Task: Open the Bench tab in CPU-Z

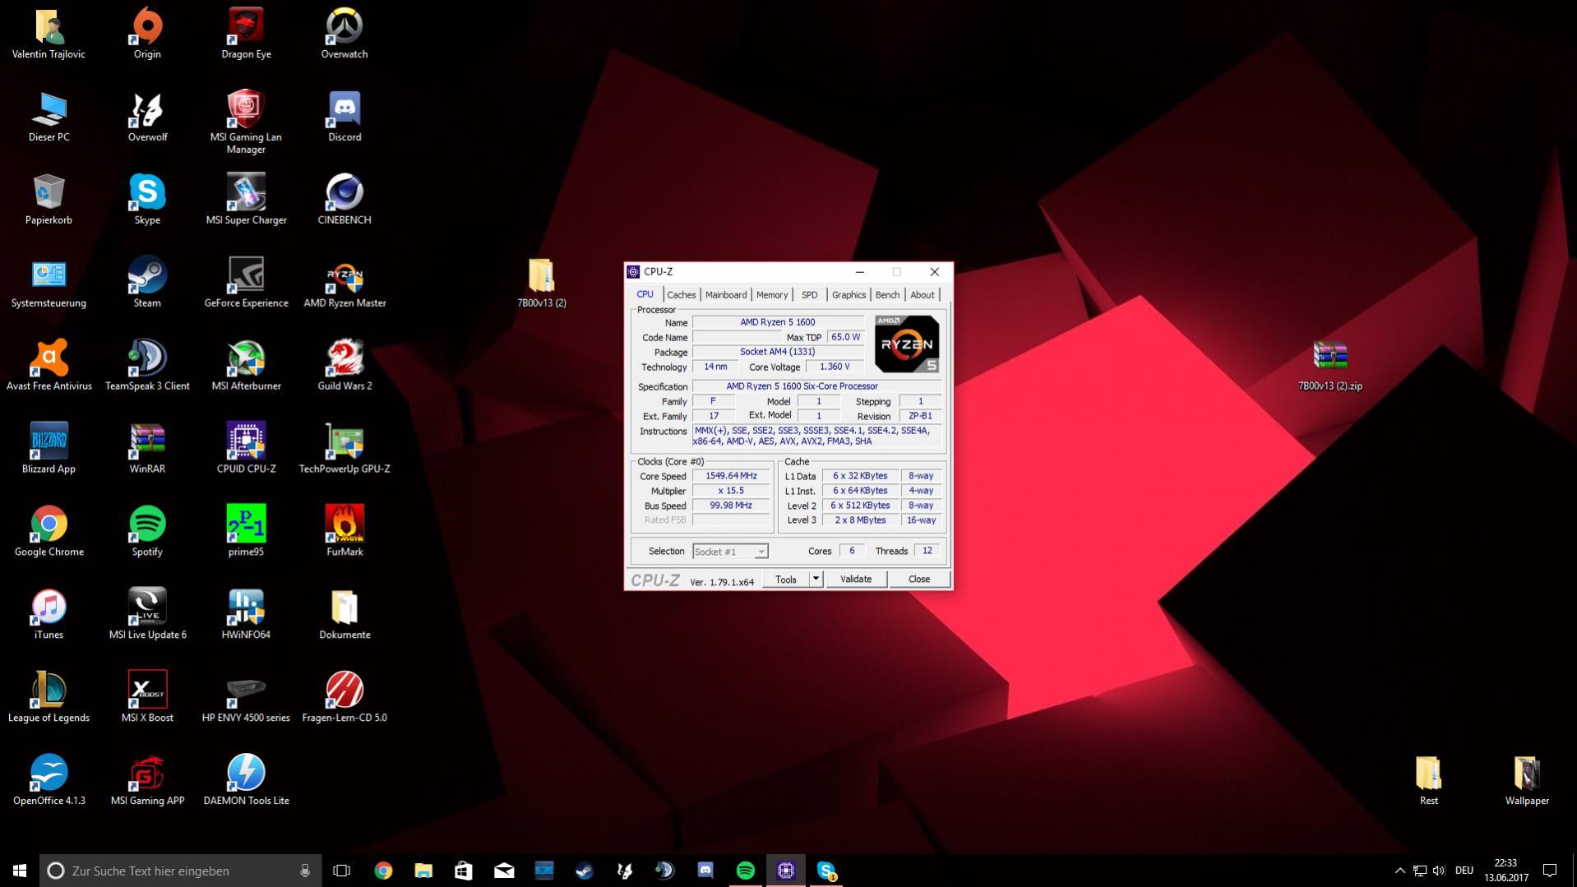Action: point(887,294)
